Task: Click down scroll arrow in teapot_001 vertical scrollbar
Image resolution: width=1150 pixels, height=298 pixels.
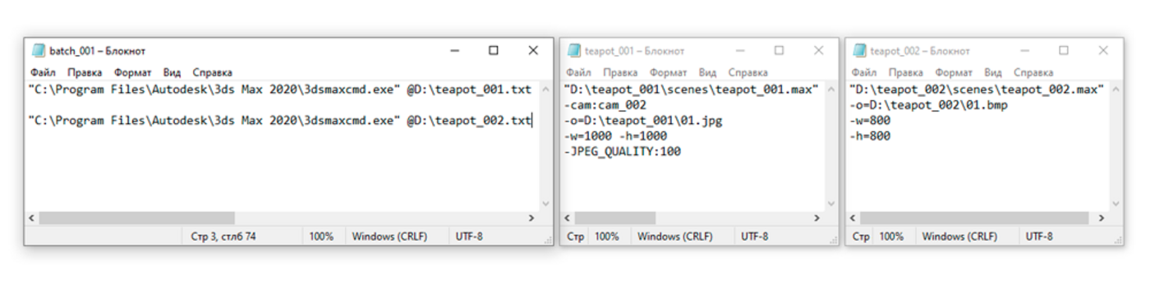Action: [831, 203]
